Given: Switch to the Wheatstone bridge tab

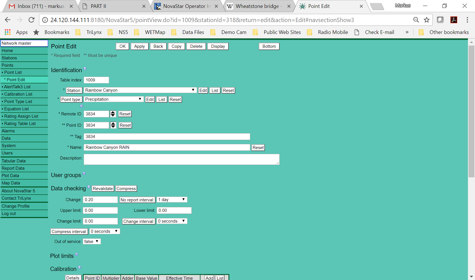Looking at the screenshot, I should pos(257,6).
